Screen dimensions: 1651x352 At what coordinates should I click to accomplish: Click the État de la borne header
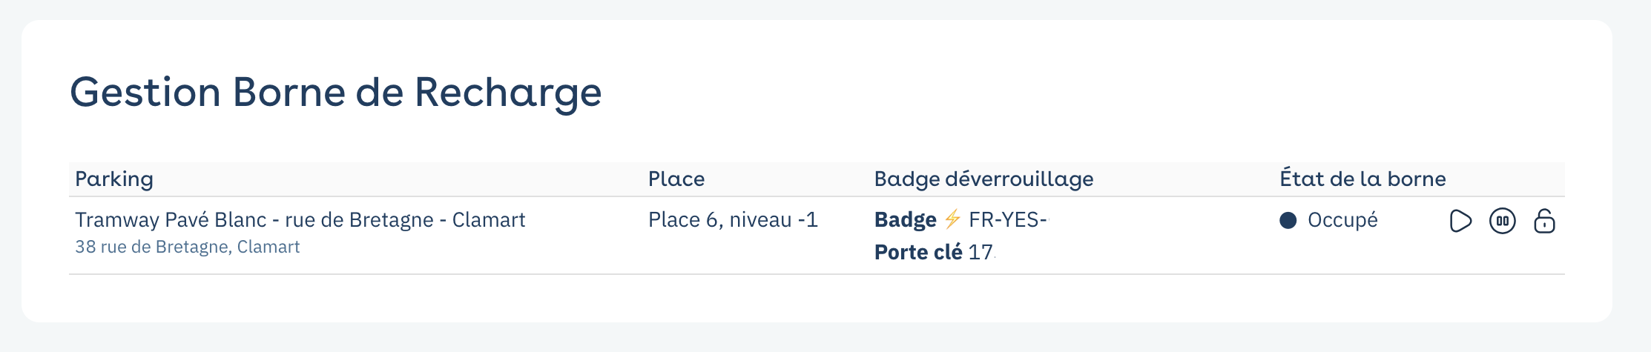[x=1362, y=179]
